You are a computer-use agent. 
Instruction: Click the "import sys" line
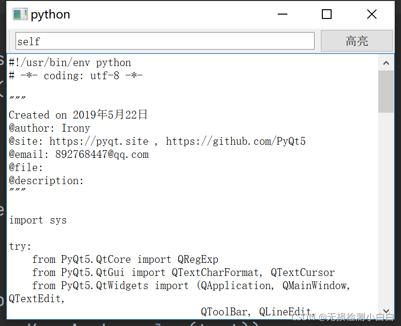tap(38, 220)
